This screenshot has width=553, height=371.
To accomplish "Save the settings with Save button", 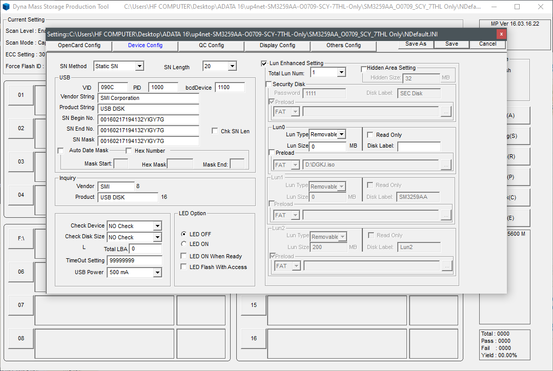I will coord(452,44).
